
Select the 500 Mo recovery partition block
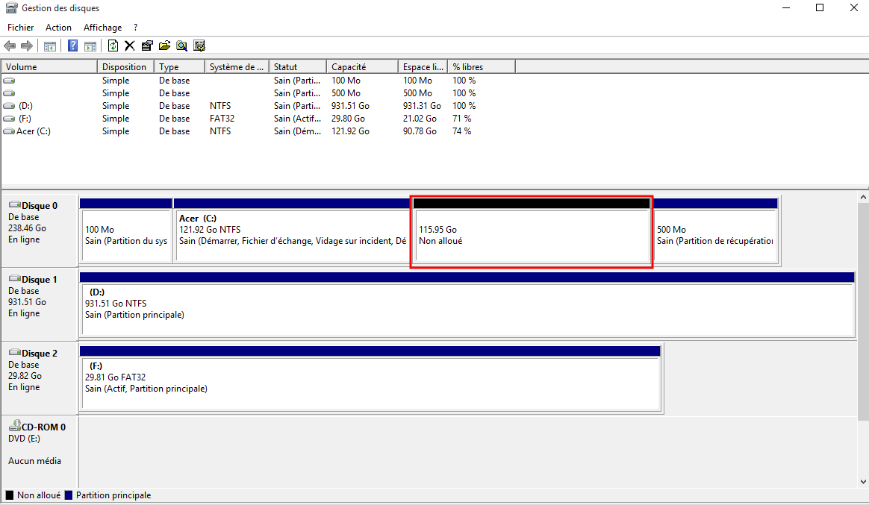click(715, 235)
